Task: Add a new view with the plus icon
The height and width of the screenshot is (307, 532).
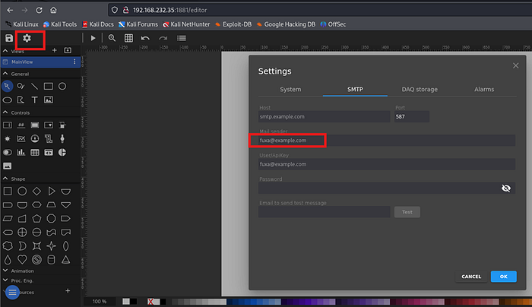Action: (54, 50)
